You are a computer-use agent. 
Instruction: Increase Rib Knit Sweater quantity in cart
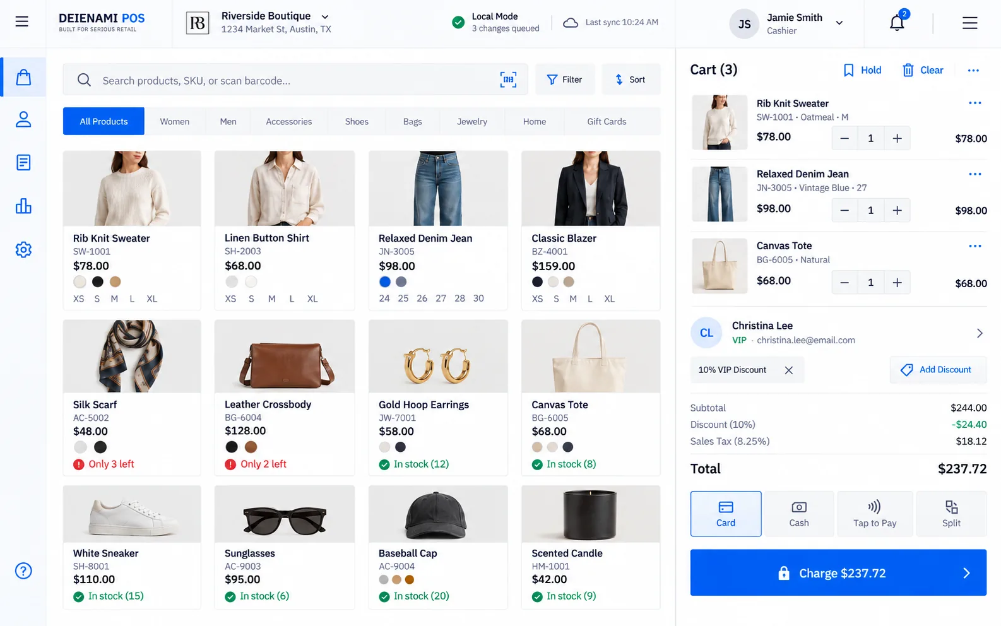(897, 138)
